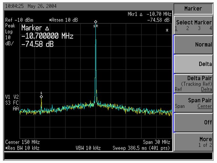217x163 pixels.
Task: Select marker number 1 in Select Marker
Action: pos(176,28)
